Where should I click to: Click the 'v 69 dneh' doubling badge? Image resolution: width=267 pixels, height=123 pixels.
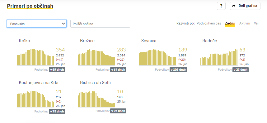point(57,70)
